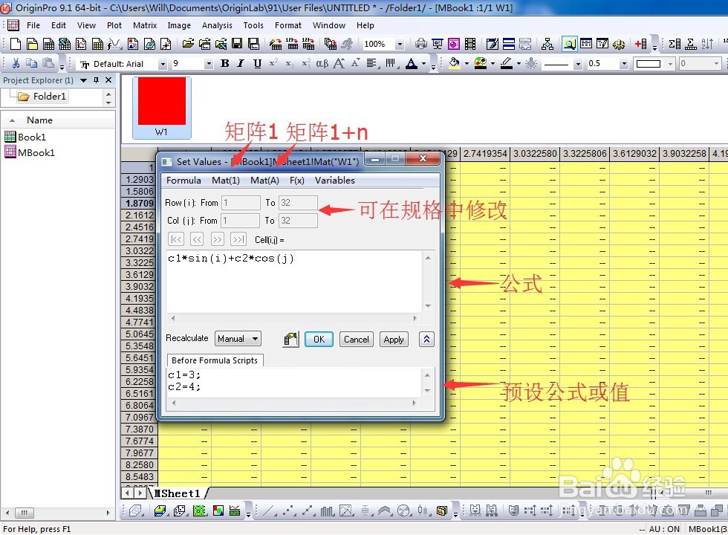Click the OK button
The width and height of the screenshot is (728, 535).
(319, 339)
